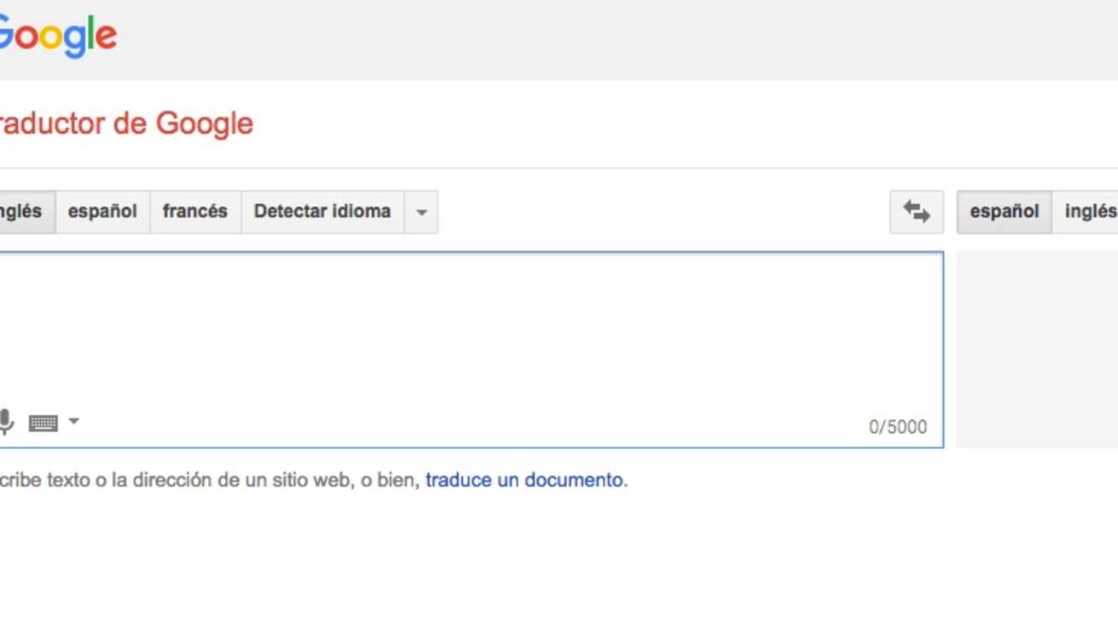Set español as target language
Image resolution: width=1118 pixels, height=628 pixels.
(x=1004, y=211)
